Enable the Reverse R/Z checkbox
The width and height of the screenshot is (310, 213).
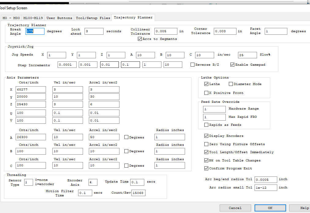[192, 65]
